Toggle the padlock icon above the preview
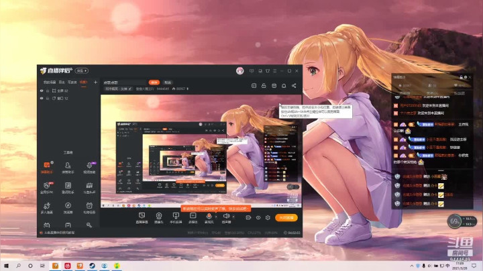Viewport: 483px width, 271px height. tap(264, 86)
